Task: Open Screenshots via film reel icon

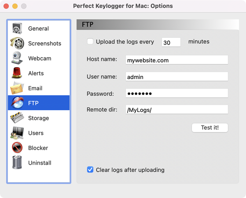Action: pos(17,43)
